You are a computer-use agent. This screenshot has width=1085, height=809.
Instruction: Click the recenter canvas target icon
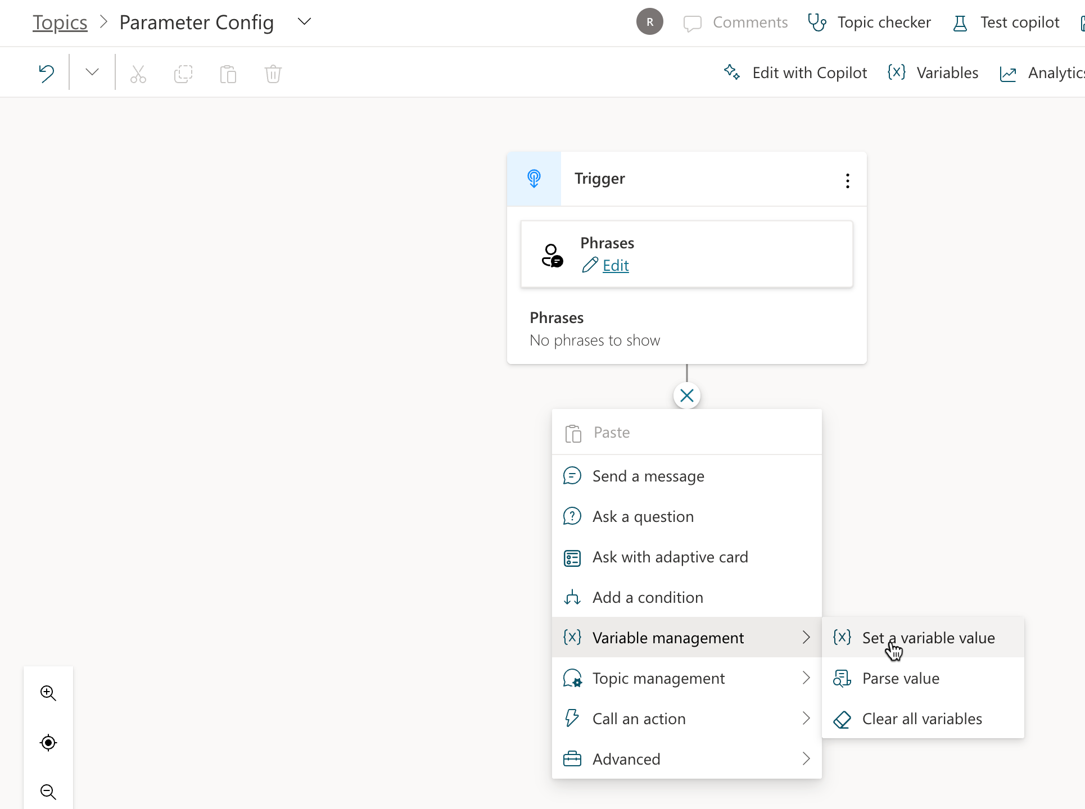click(48, 743)
